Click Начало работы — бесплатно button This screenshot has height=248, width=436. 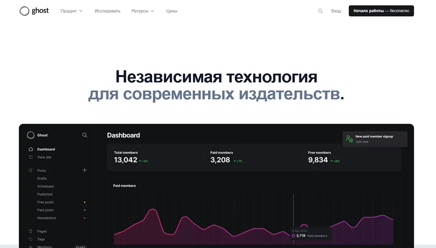click(381, 11)
